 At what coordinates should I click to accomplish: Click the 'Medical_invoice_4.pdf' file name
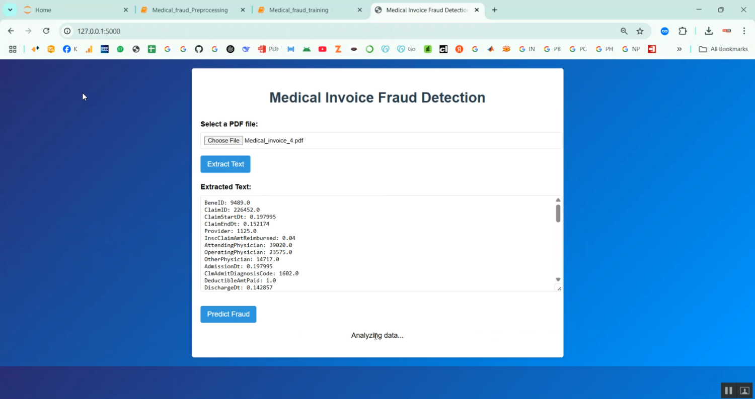click(274, 141)
